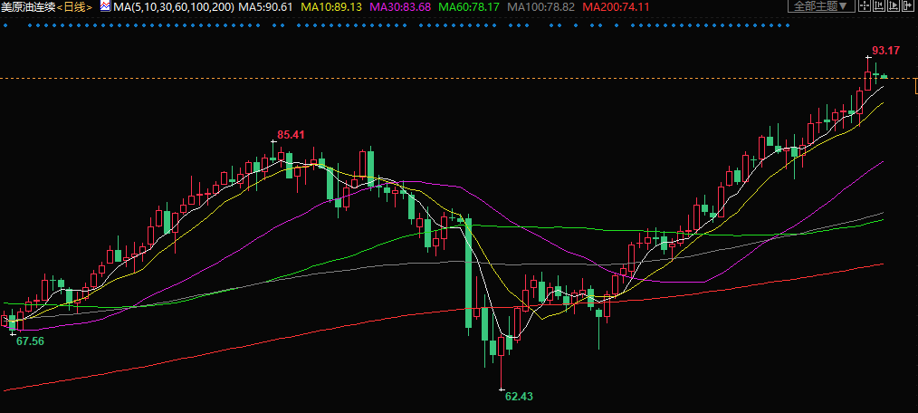Click the crosshair grid icon at top right
Screen dimensions: 918x413
(865, 6)
